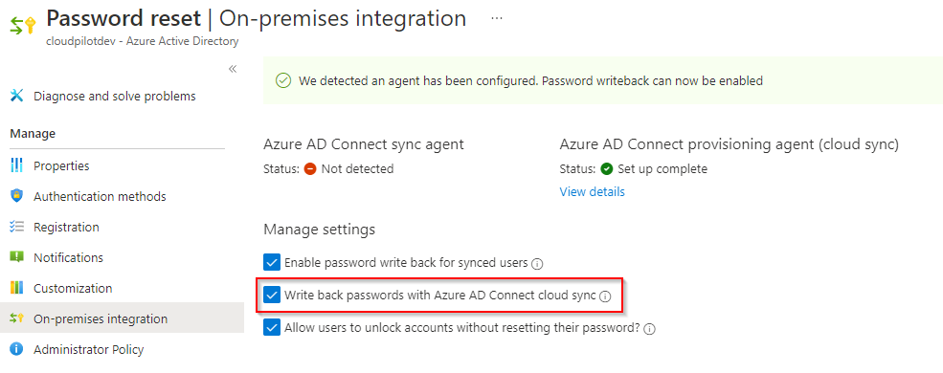Toggle Allow users to unlock accounts checkbox
943x373 pixels.
click(x=272, y=328)
